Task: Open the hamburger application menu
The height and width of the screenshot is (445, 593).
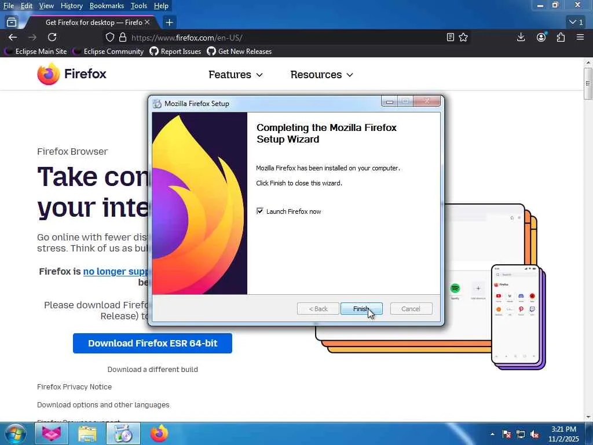Action: point(580,37)
